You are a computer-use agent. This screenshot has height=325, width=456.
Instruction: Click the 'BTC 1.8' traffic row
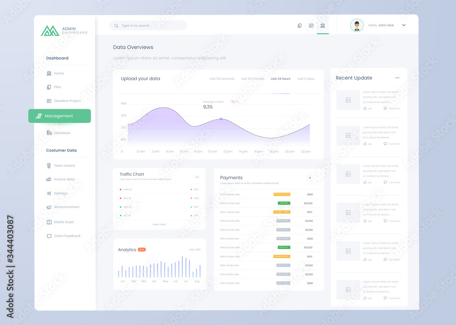tap(159, 198)
